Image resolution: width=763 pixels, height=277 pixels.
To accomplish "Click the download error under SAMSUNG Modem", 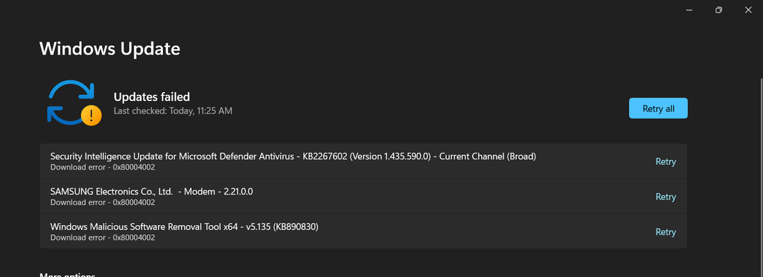I will (103, 202).
